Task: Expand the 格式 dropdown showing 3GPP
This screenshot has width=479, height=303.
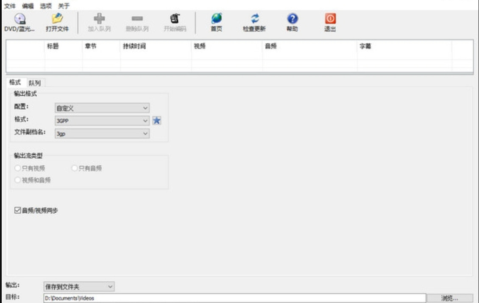Action: tap(102, 121)
